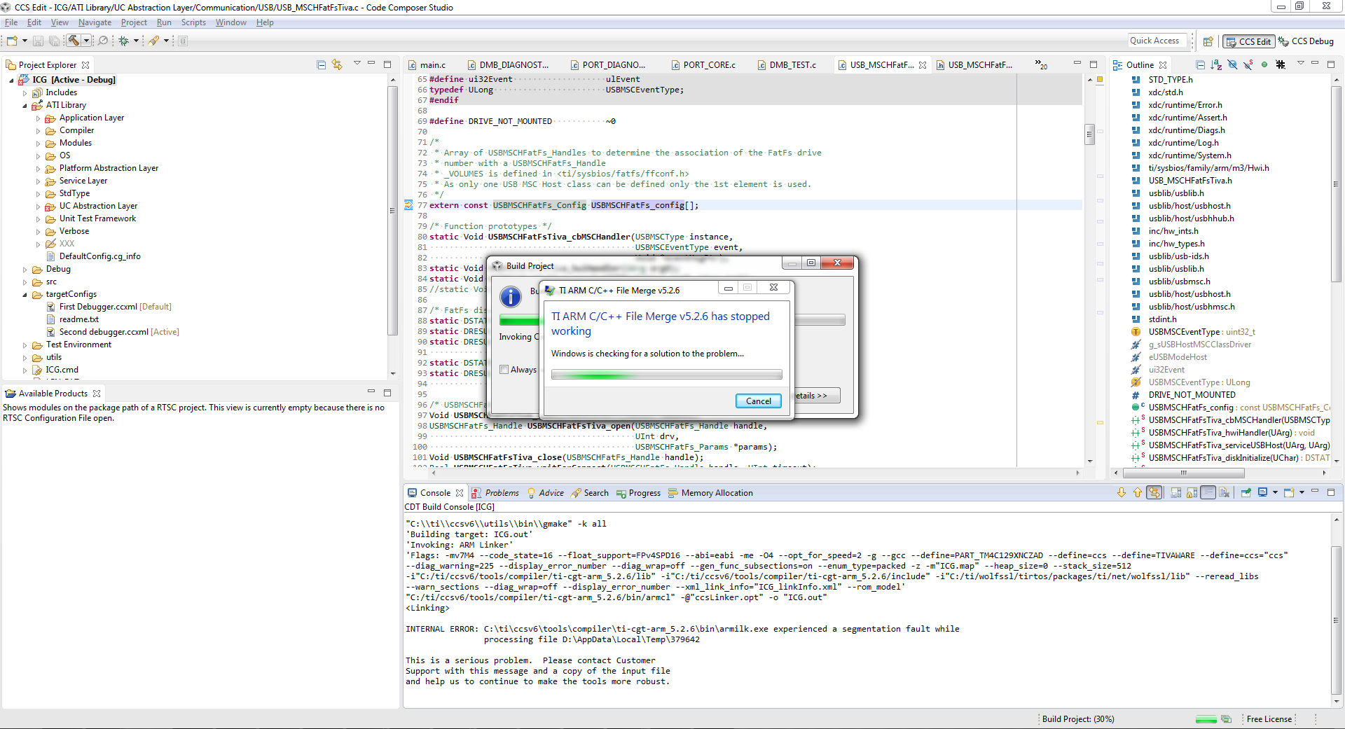This screenshot has height=729, width=1345.
Task: Select ICG.cmd file in project tree
Action: (55, 370)
